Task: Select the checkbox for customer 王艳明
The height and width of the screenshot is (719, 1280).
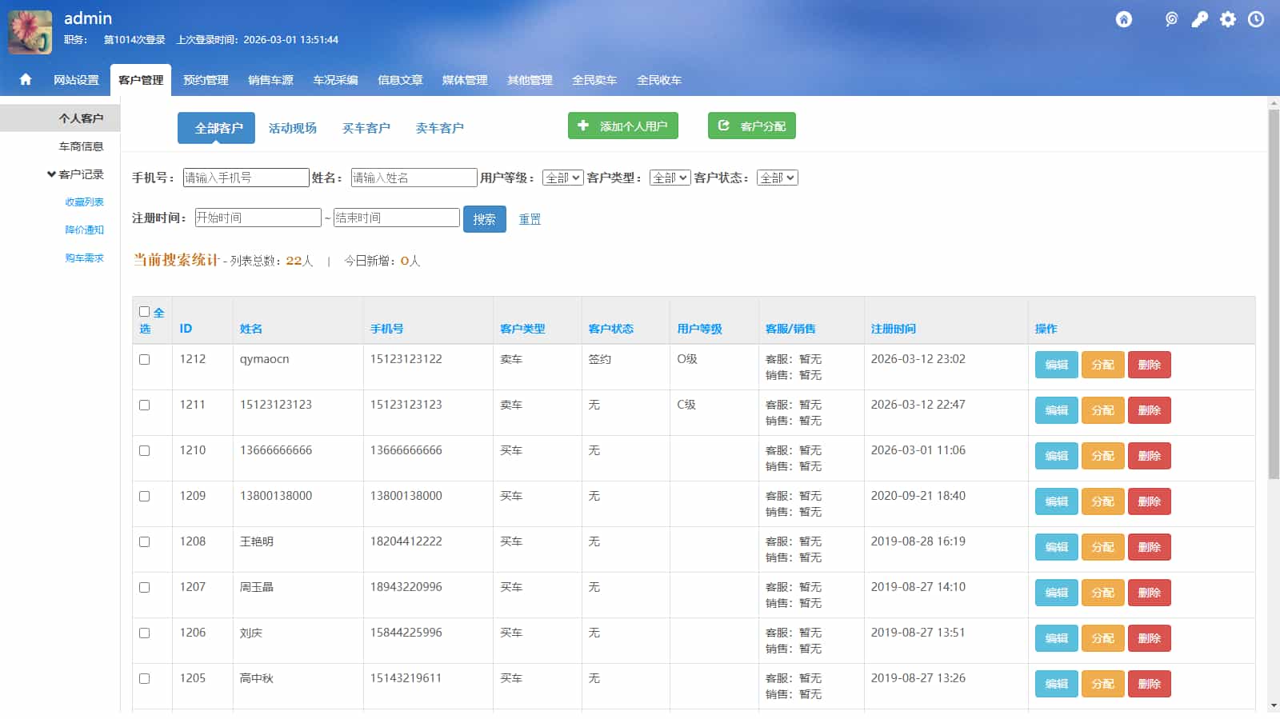Action: 145,542
